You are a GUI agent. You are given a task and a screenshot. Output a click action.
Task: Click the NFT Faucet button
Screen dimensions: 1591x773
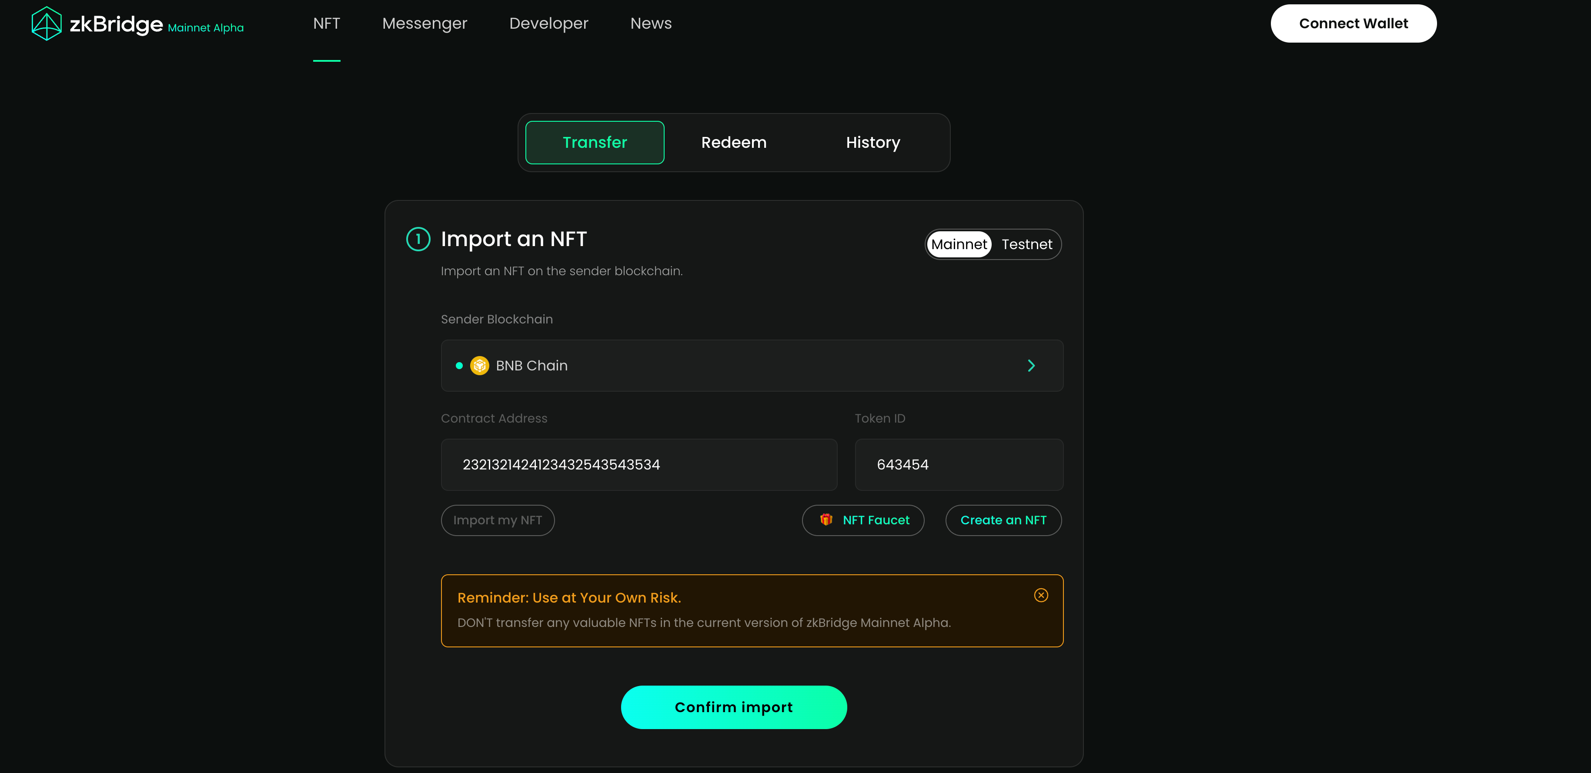863,520
